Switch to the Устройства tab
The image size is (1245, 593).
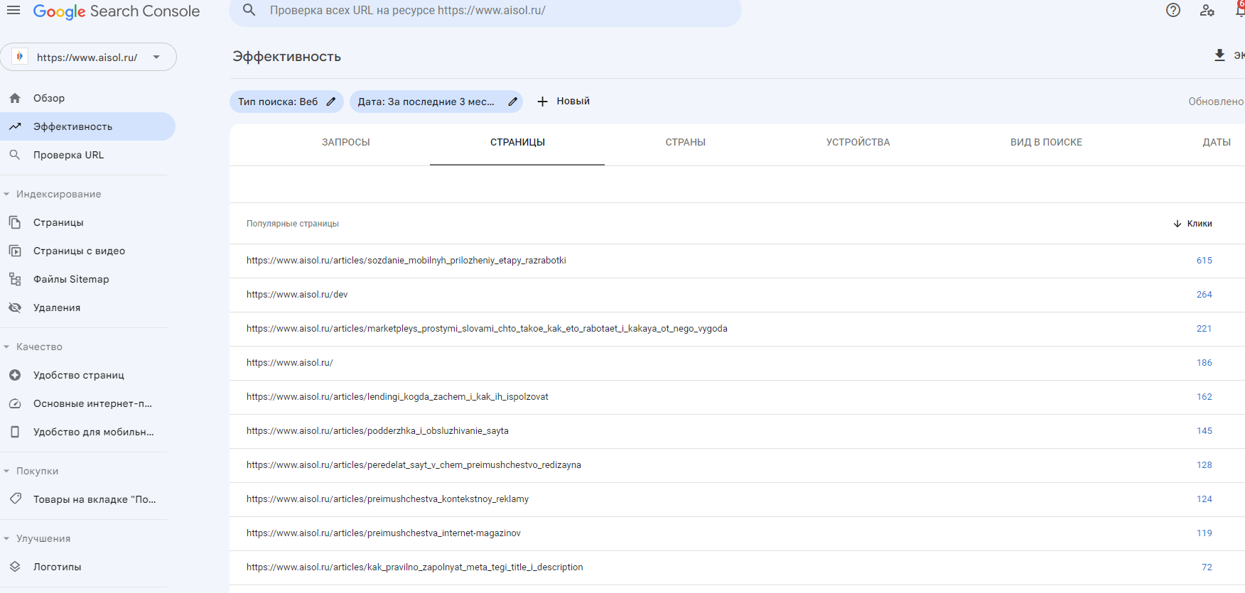tap(858, 142)
